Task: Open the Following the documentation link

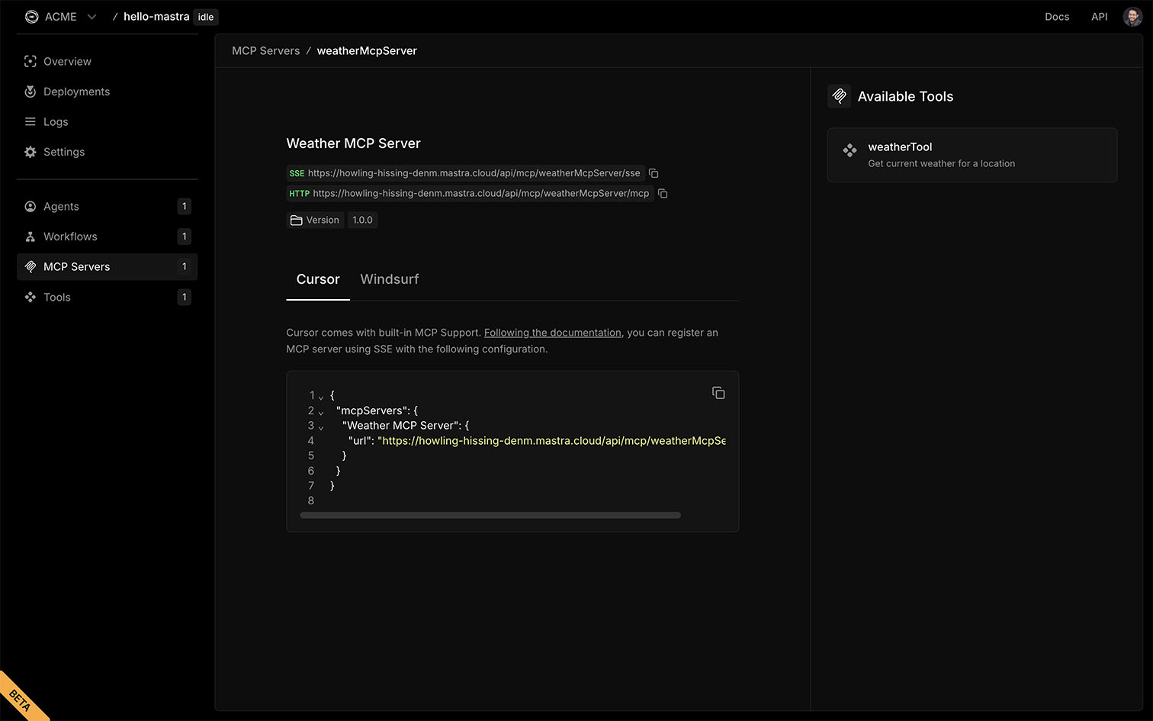Action: (x=552, y=333)
